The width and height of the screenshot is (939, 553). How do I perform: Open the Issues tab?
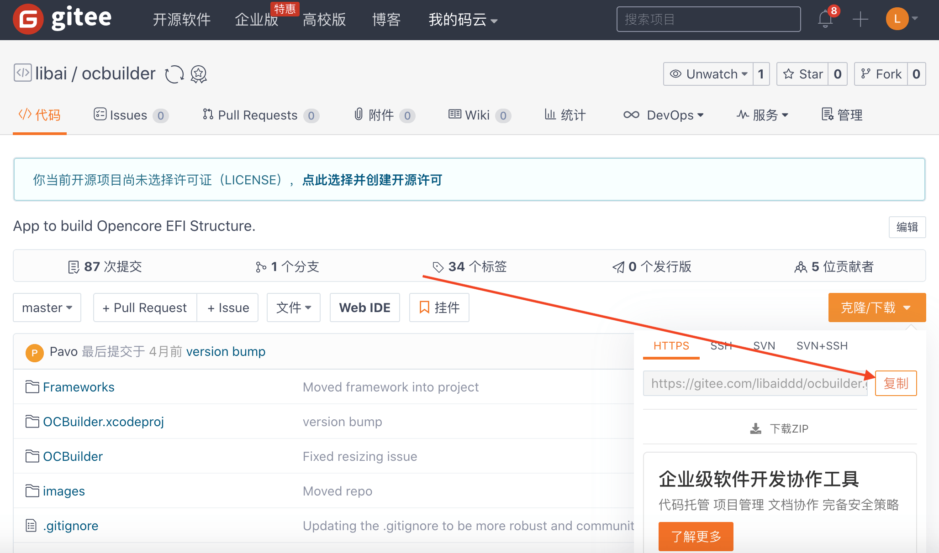pyautogui.click(x=131, y=115)
